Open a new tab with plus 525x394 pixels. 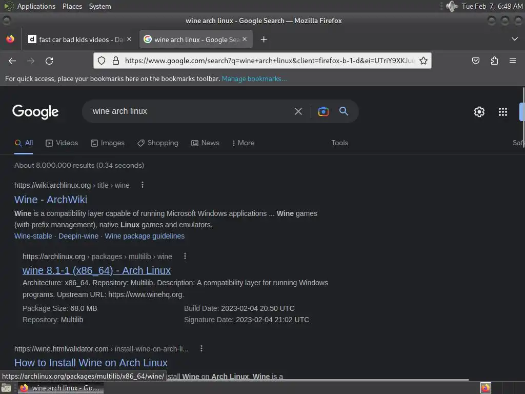(264, 40)
